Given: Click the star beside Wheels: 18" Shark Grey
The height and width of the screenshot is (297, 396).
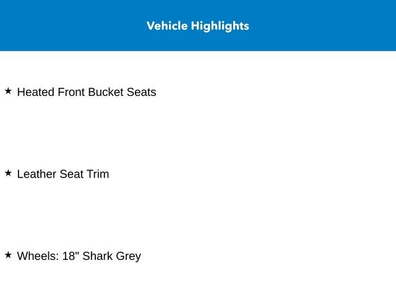Looking at the screenshot, I should (x=8, y=255).
